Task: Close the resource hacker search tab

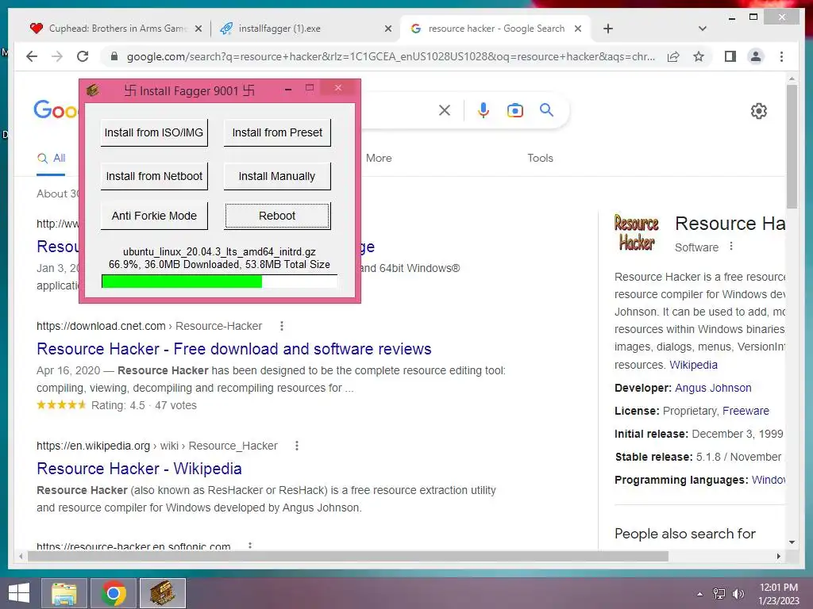Action: [578, 29]
